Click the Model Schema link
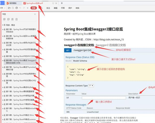Screen dimensions: 155x123 pyautogui.click(x=80, y=61)
